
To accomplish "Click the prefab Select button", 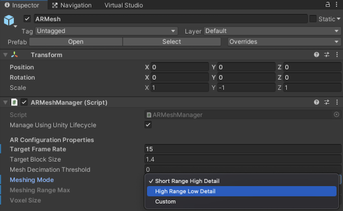I will [171, 41].
